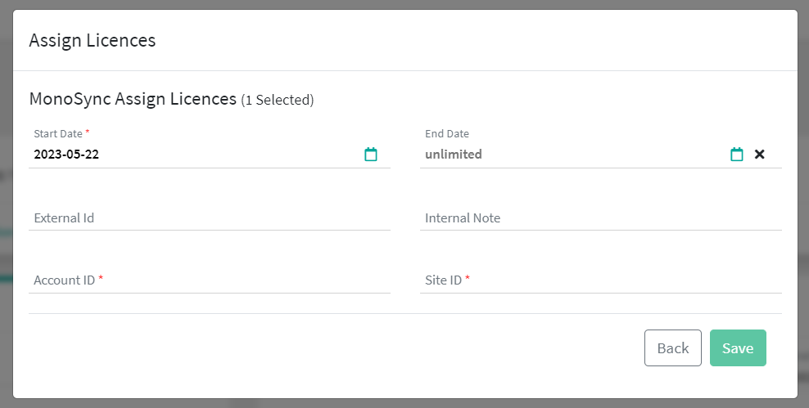Focus the Site ID input field
Screen dimensions: 809x408
pos(600,280)
